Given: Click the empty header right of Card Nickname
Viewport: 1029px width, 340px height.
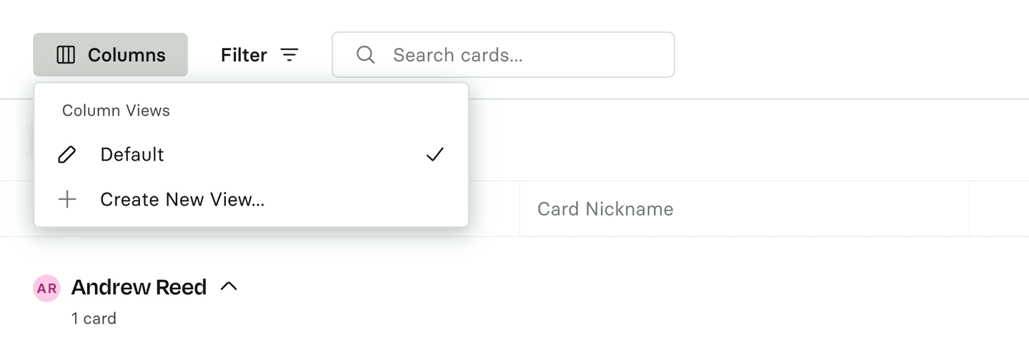Looking at the screenshot, I should point(998,209).
